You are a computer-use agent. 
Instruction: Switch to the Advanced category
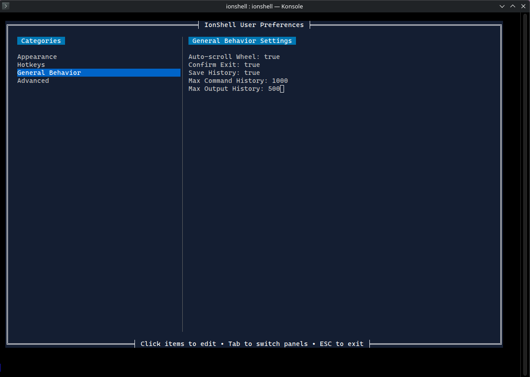[33, 81]
